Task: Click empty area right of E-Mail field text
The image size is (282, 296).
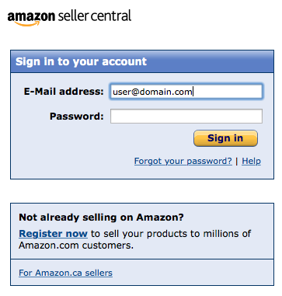Action: [x=227, y=92]
